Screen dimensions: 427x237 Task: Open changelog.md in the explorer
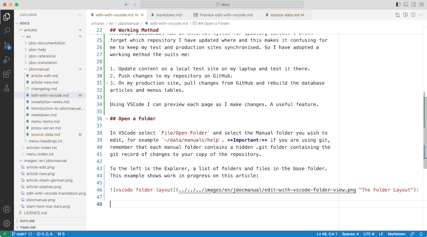(x=44, y=89)
